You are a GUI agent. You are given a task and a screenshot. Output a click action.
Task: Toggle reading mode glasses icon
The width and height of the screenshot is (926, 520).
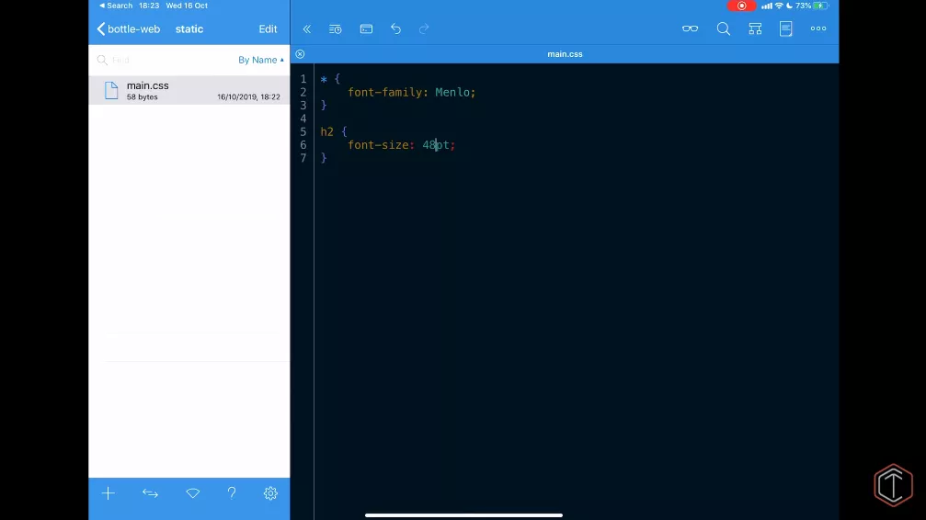(x=690, y=28)
